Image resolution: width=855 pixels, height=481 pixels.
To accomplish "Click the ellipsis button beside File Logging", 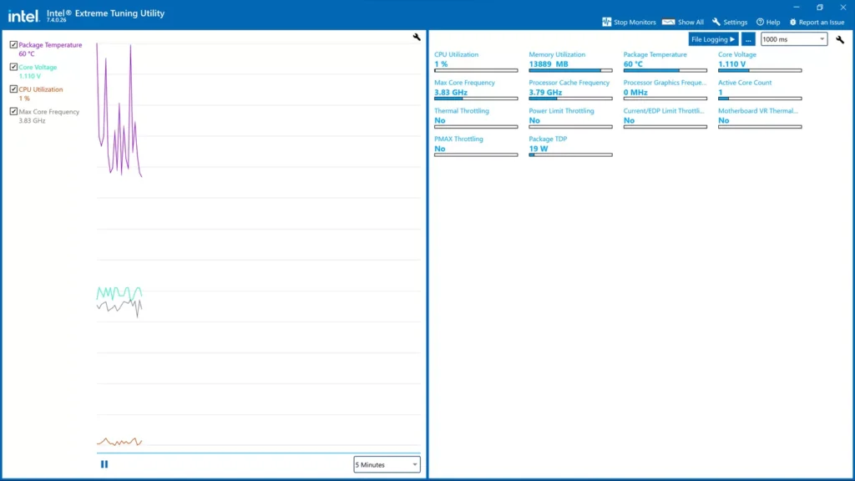I will point(748,39).
